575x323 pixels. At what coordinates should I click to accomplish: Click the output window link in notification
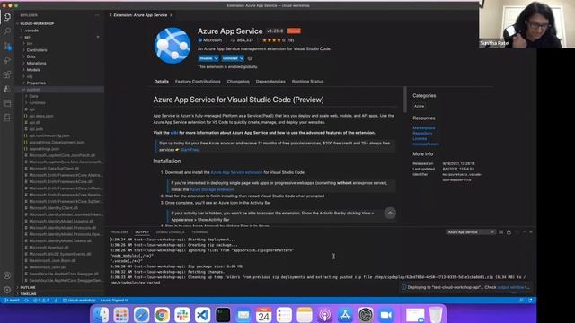[x=511, y=287]
